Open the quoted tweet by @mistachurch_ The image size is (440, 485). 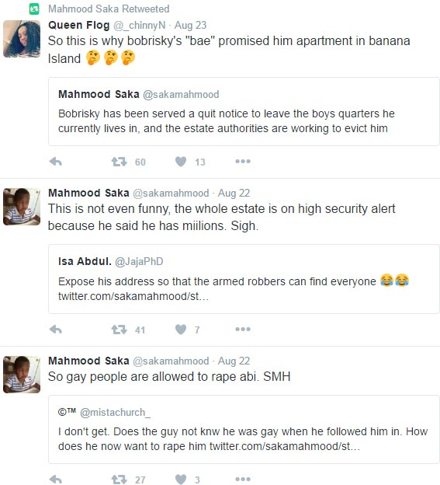tap(244, 429)
